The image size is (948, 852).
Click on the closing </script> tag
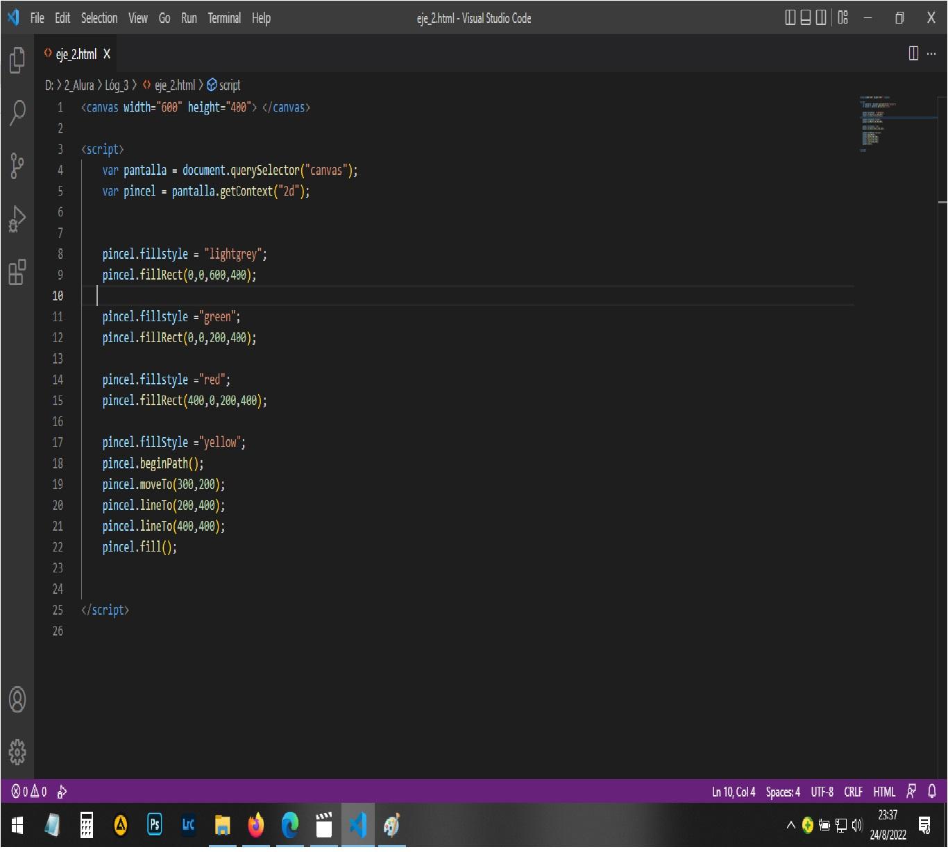tap(105, 610)
